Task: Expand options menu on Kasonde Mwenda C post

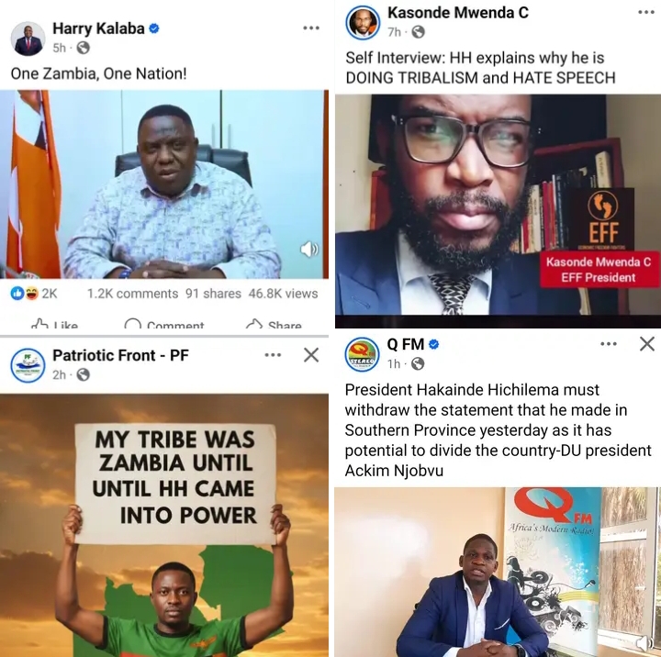Action: (646, 12)
